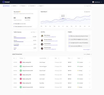Click customer name Savannah Nguyen
This screenshot has width=104, height=95.
(43, 67)
